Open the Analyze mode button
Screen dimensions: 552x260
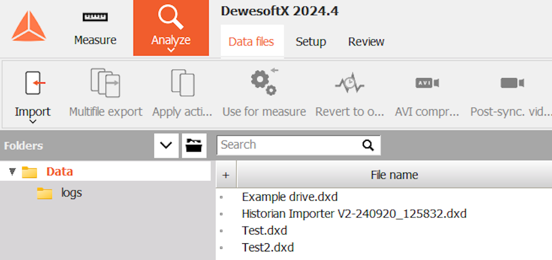171,28
